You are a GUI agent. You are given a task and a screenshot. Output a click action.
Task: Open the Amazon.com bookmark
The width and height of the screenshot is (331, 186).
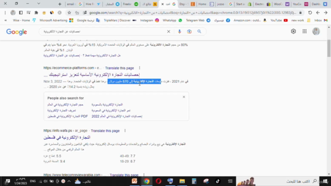coord(250,20)
